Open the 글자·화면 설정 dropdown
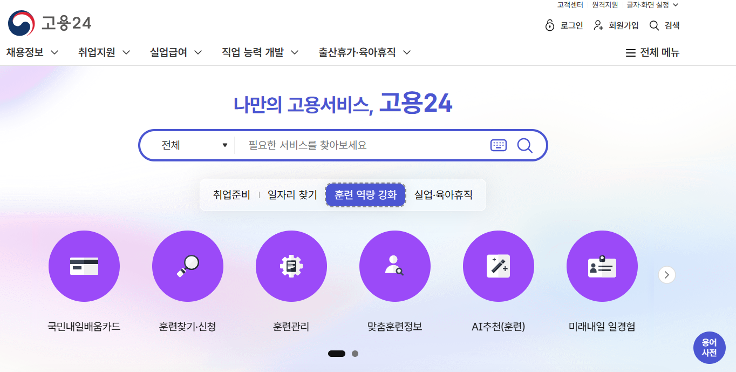The height and width of the screenshot is (372, 736). [x=652, y=5]
